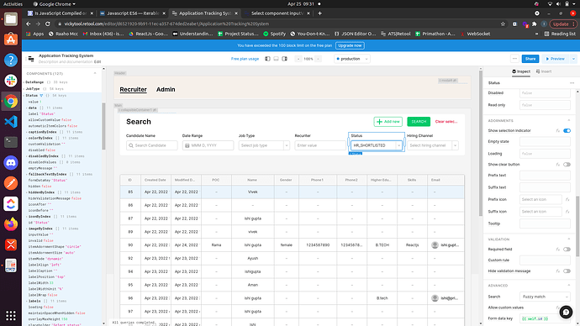Screen dimensions: 580x326
Task: Go back in browser history
Action: pos(29,24)
